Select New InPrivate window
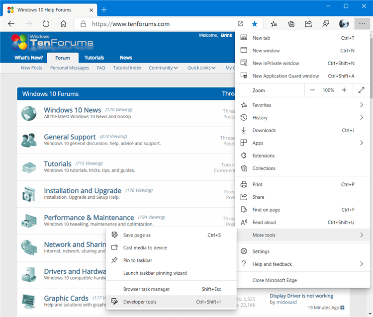The height and width of the screenshot is (317, 373). pos(302,63)
